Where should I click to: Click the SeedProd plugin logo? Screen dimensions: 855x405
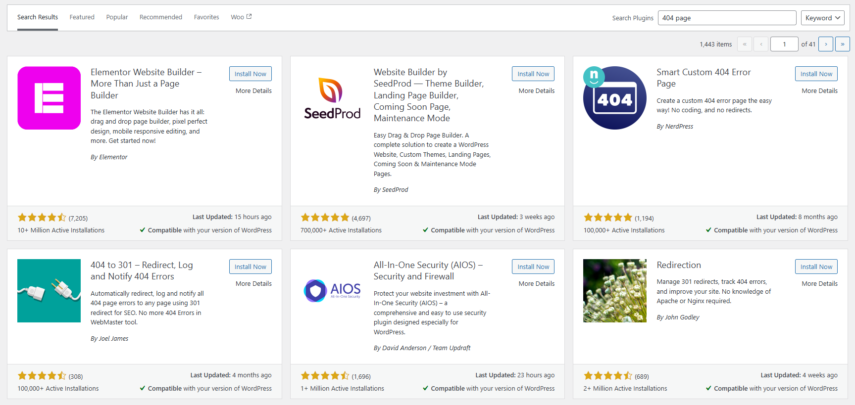pyautogui.click(x=332, y=98)
